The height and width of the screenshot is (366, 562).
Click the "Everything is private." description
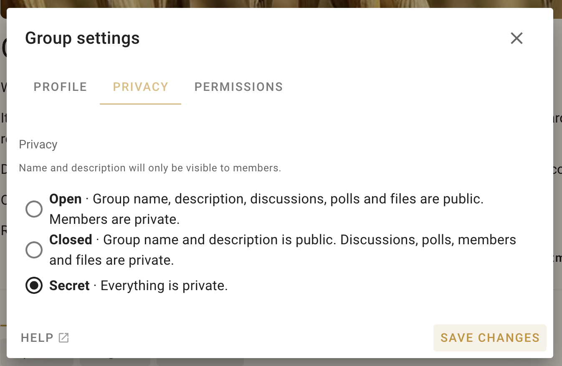pos(164,286)
